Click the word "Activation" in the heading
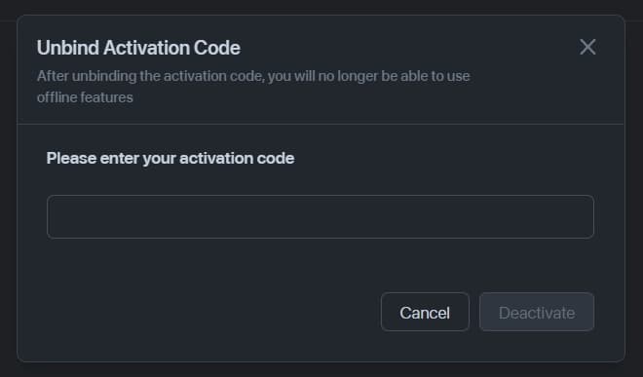The image size is (643, 377). 146,48
